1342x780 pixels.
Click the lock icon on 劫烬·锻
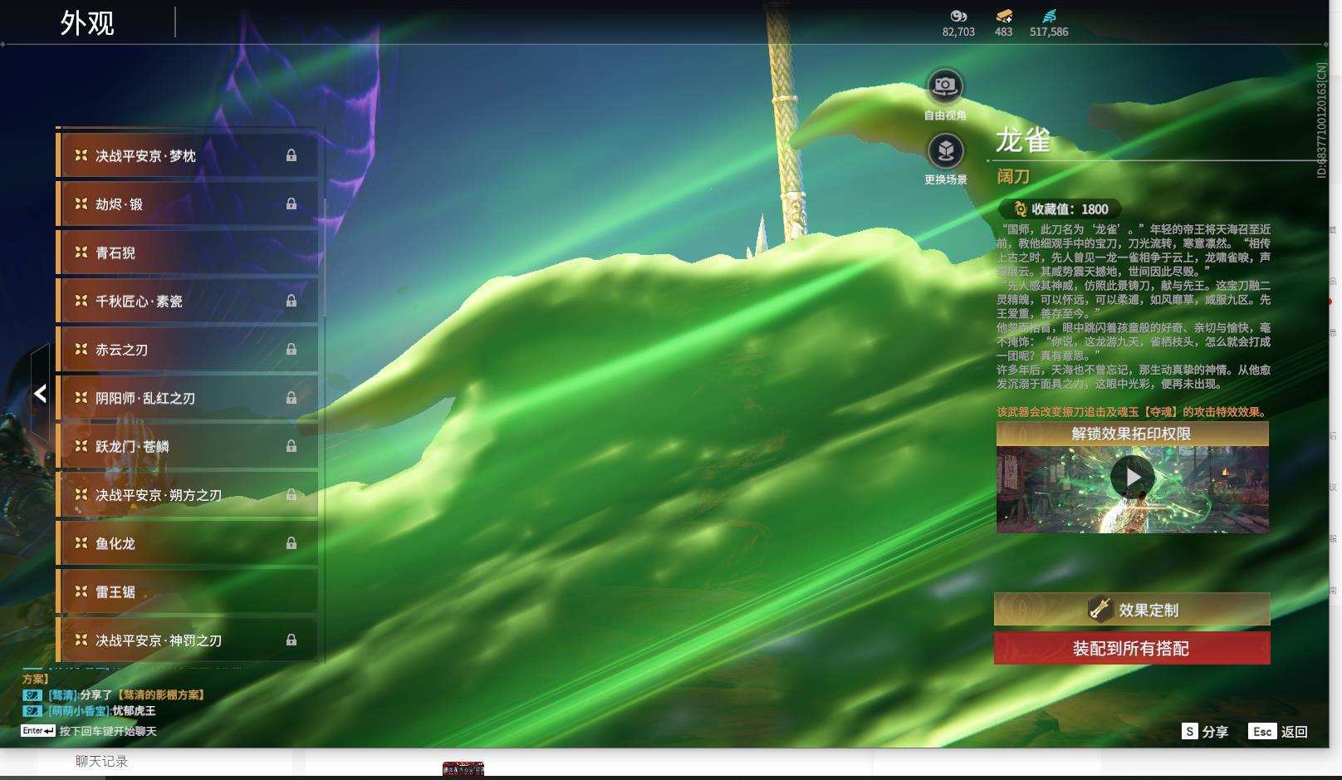291,204
